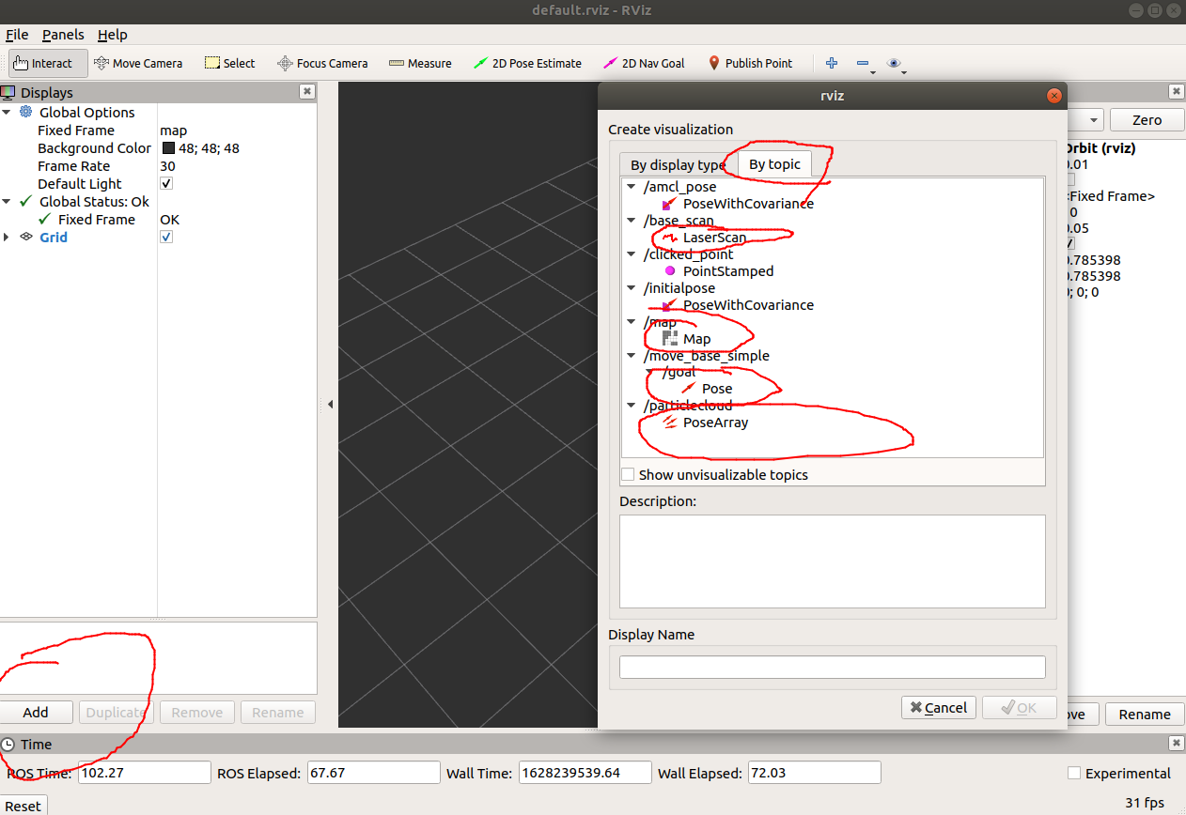Collapse the /amcl_pose topic
This screenshot has height=815, width=1186.
click(x=631, y=186)
